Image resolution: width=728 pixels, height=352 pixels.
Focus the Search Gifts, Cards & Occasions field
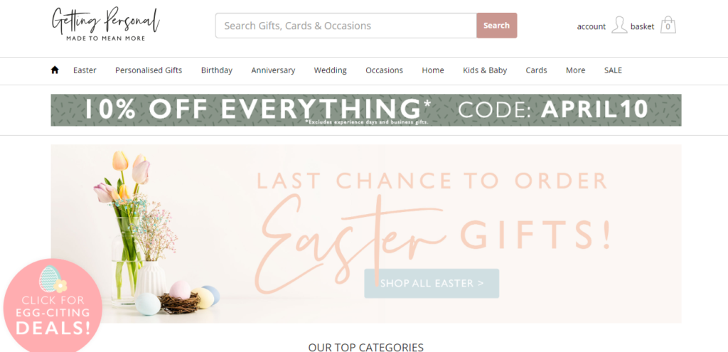pyautogui.click(x=346, y=26)
